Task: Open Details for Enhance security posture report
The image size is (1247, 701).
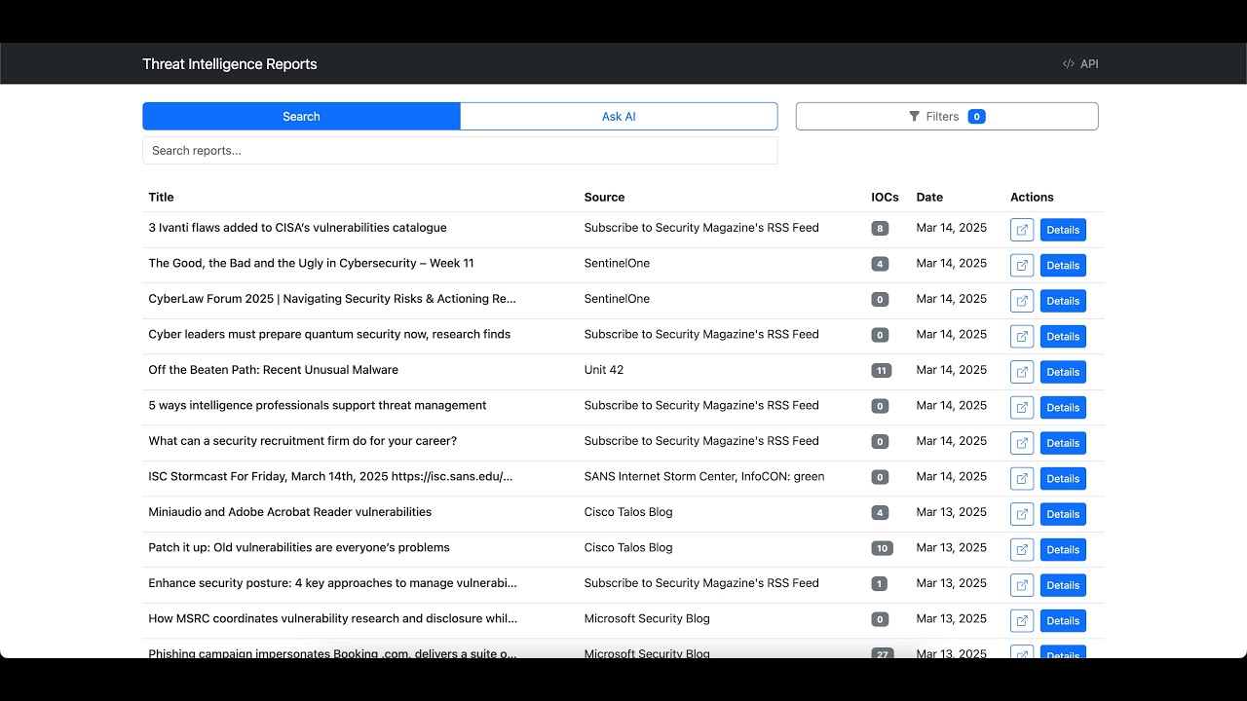Action: [1063, 585]
